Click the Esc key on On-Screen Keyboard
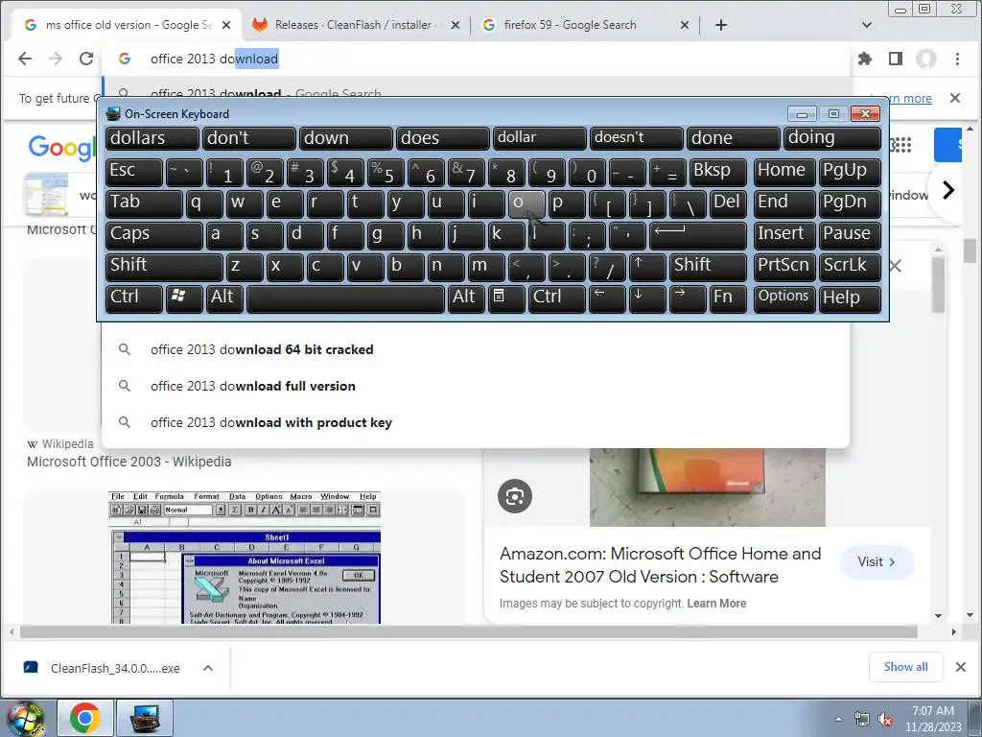The image size is (982, 737). (134, 172)
